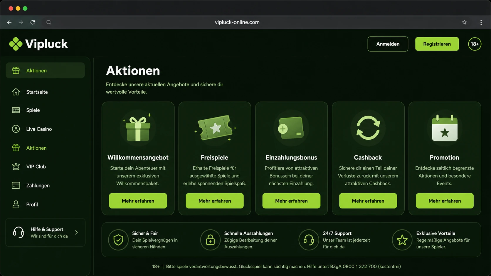Open the browser three-dot menu
491x276 pixels.
point(481,22)
